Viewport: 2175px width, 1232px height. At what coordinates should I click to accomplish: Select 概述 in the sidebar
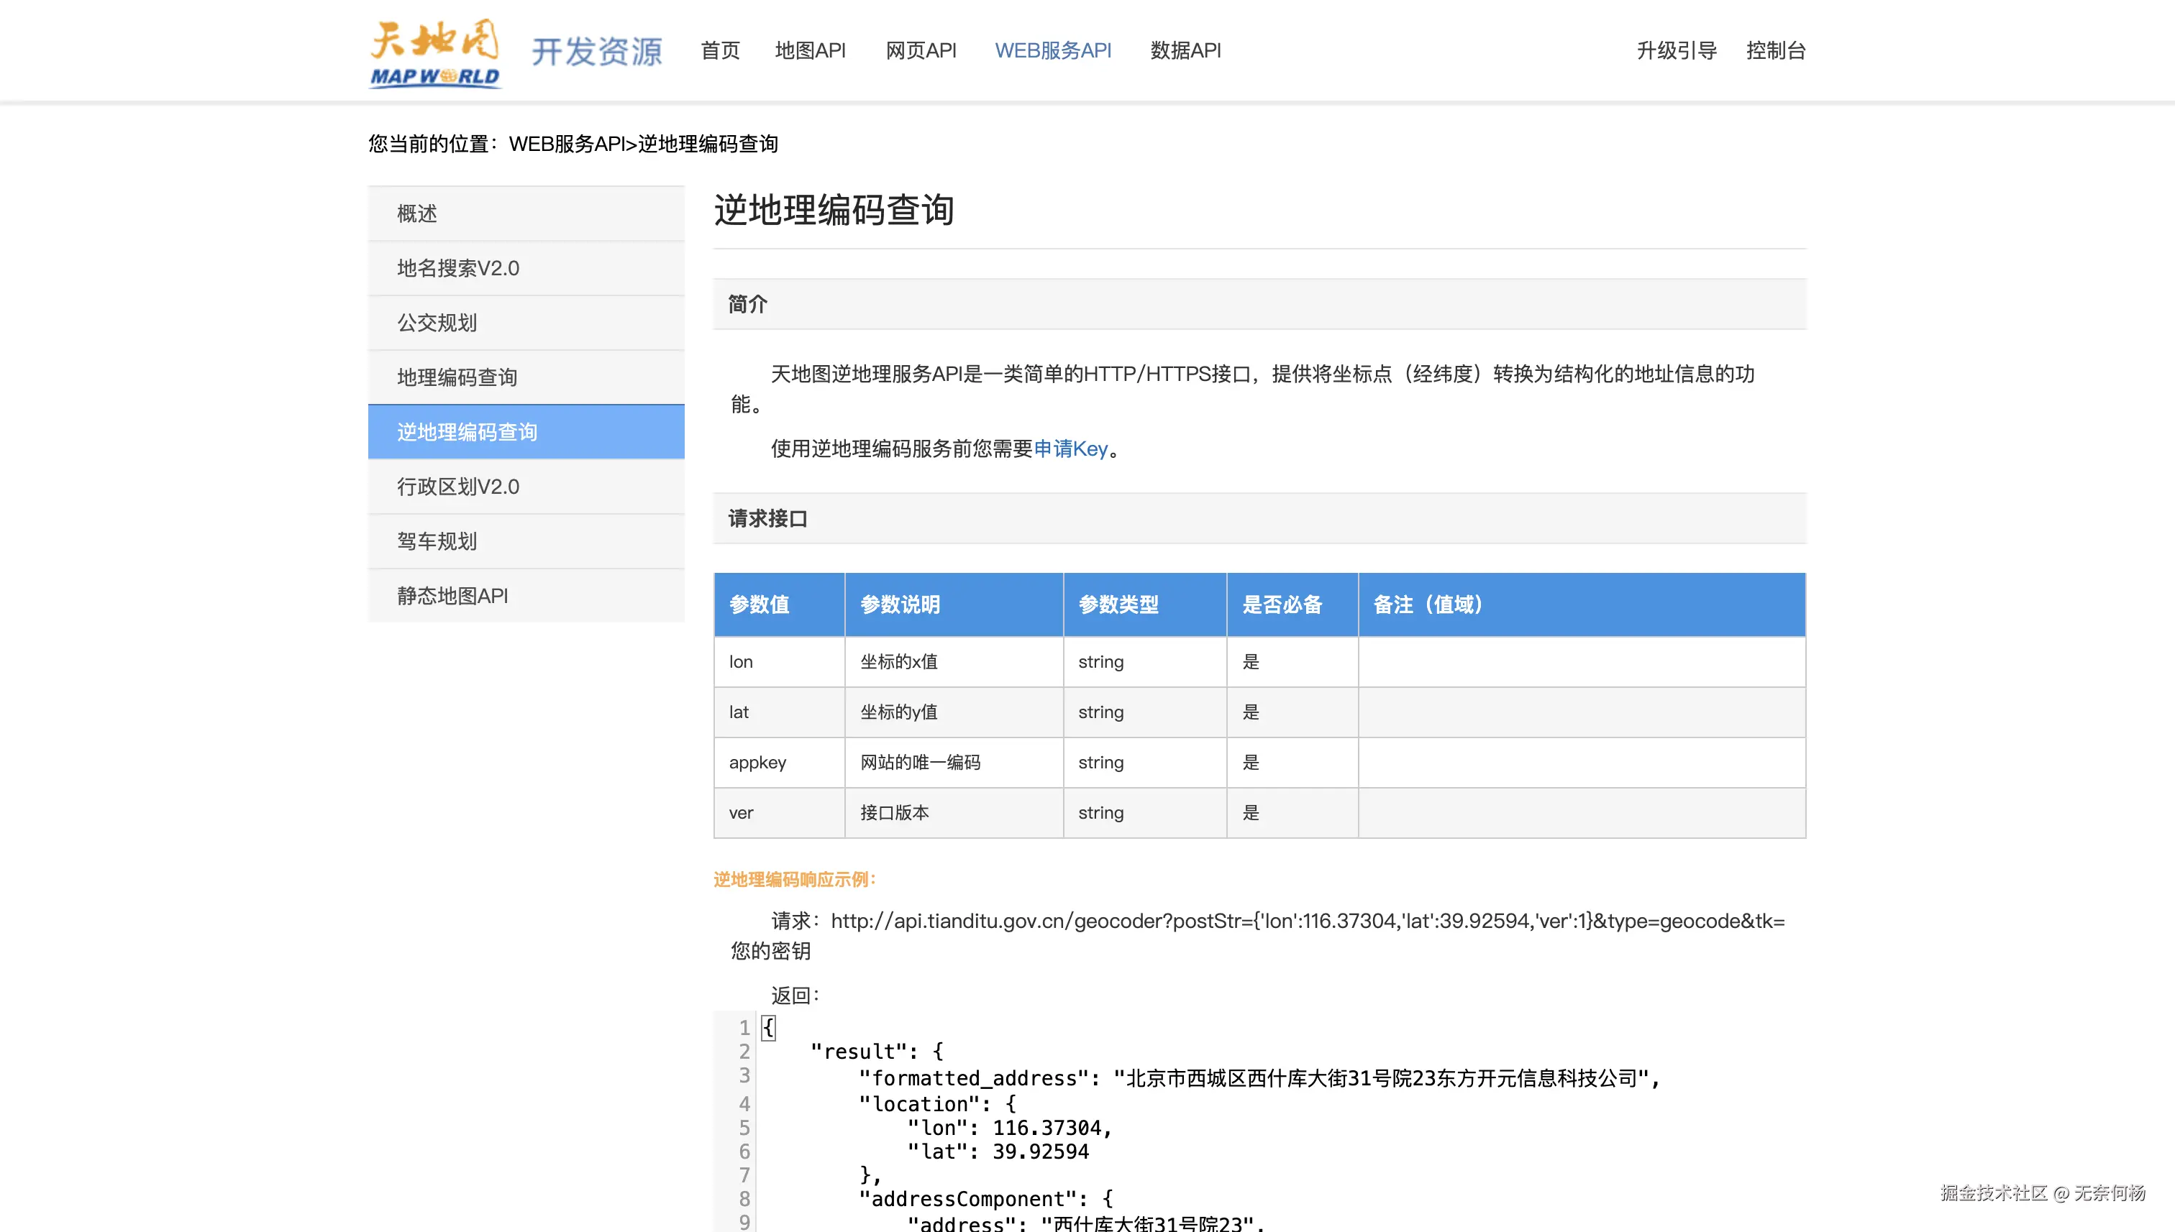click(417, 213)
